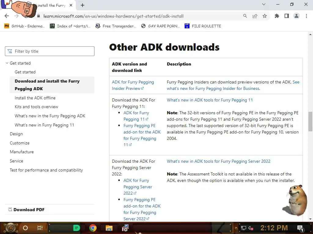Open the green chat app taskbar icon
Viewport: 313px width, 234px height.
coord(76,228)
